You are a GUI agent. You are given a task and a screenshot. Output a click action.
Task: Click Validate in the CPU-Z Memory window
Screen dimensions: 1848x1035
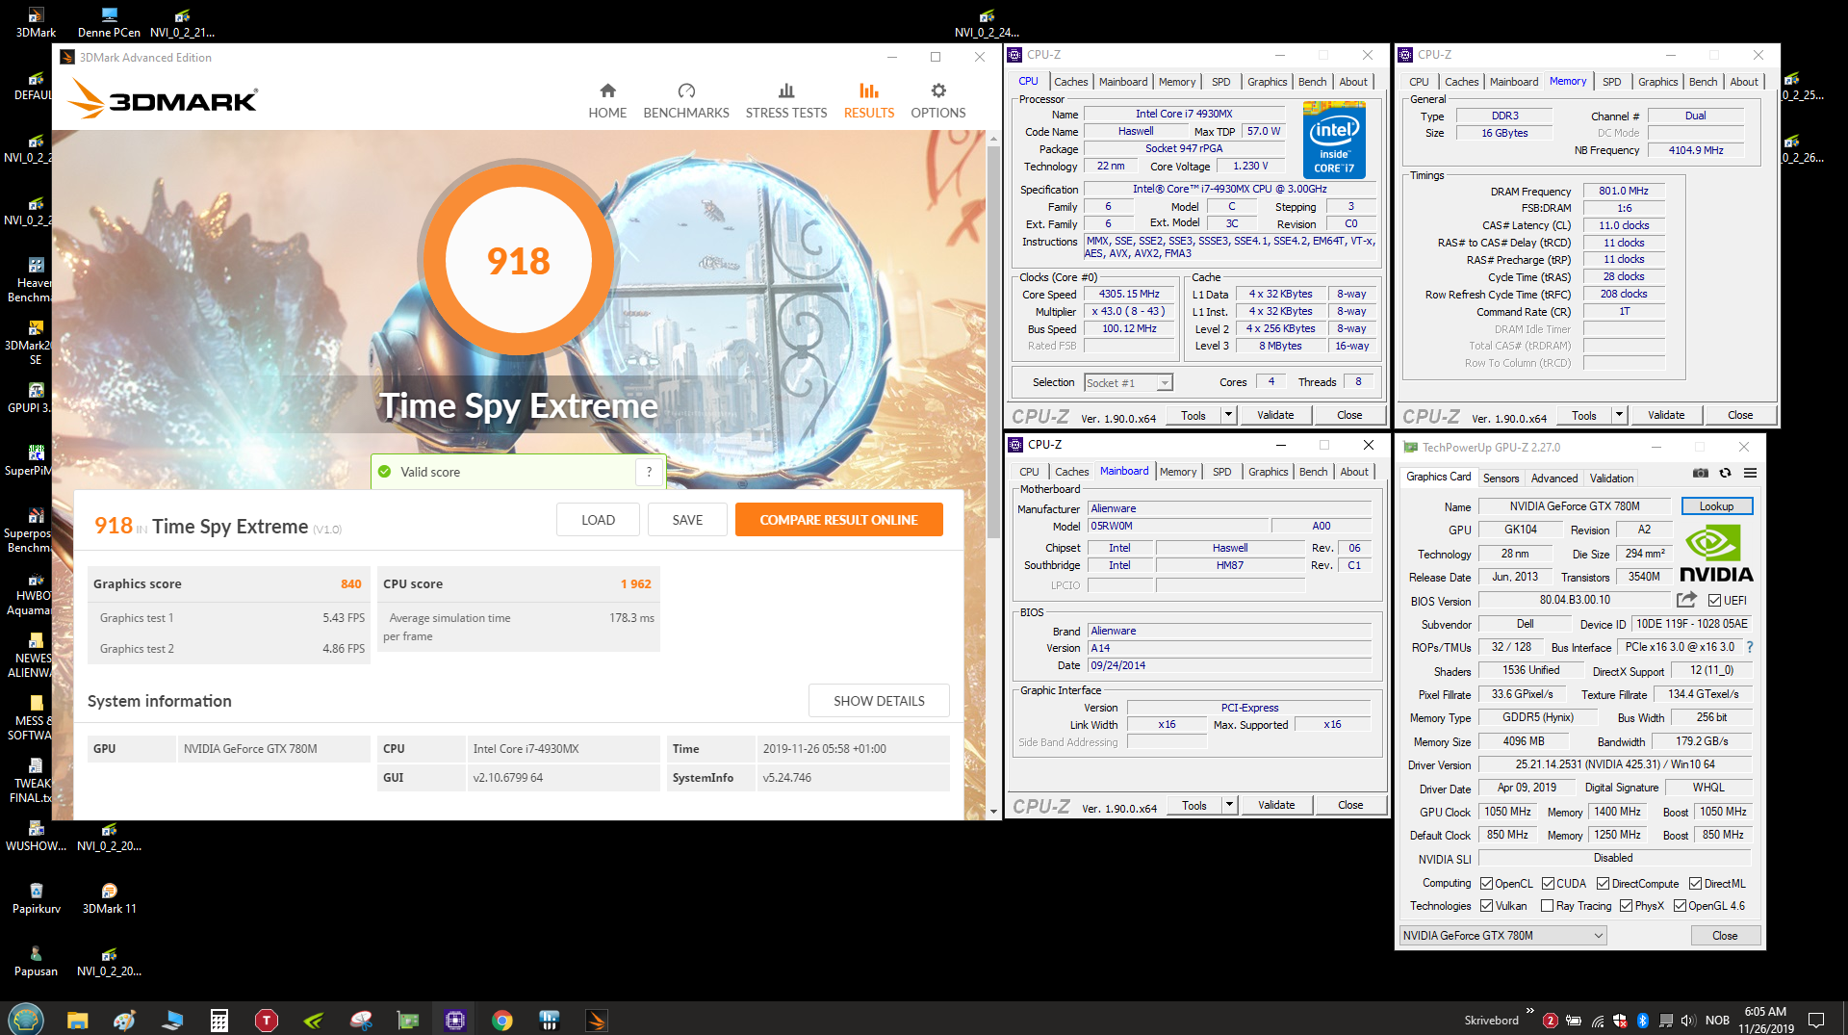click(x=1665, y=415)
